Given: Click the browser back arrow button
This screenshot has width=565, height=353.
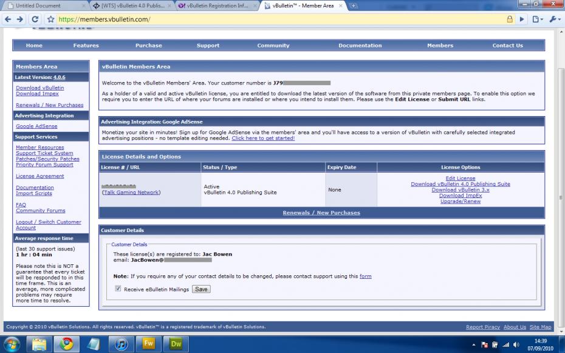Looking at the screenshot, I should pos(8,19).
